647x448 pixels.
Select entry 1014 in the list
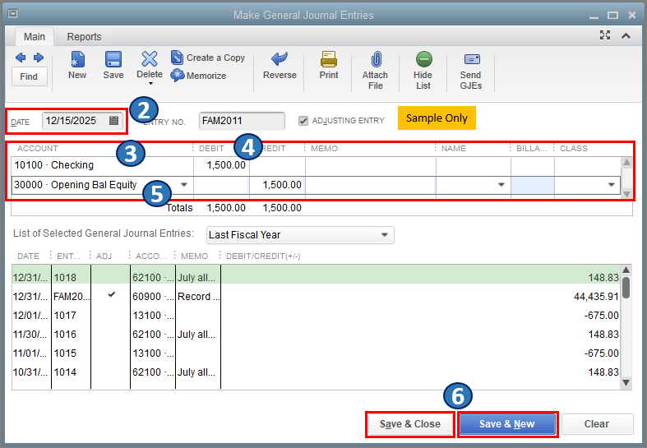(316, 372)
